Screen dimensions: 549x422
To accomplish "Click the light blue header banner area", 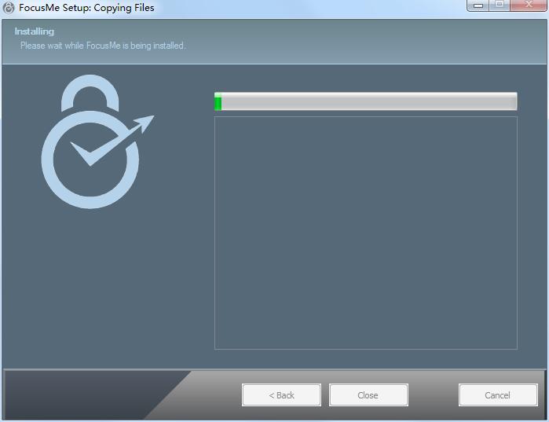I will point(274,42).
